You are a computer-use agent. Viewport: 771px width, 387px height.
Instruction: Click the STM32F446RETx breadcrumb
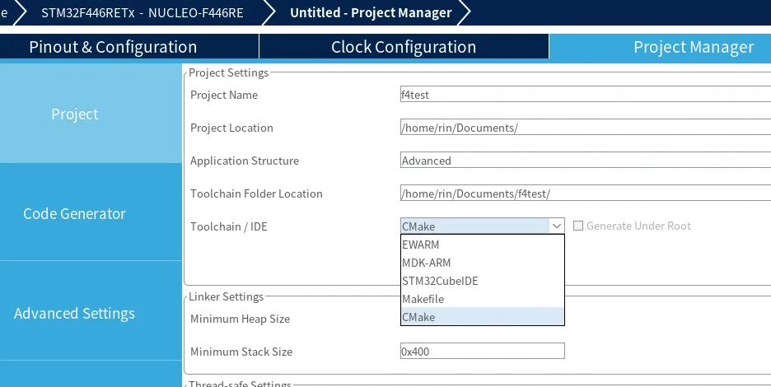(142, 13)
